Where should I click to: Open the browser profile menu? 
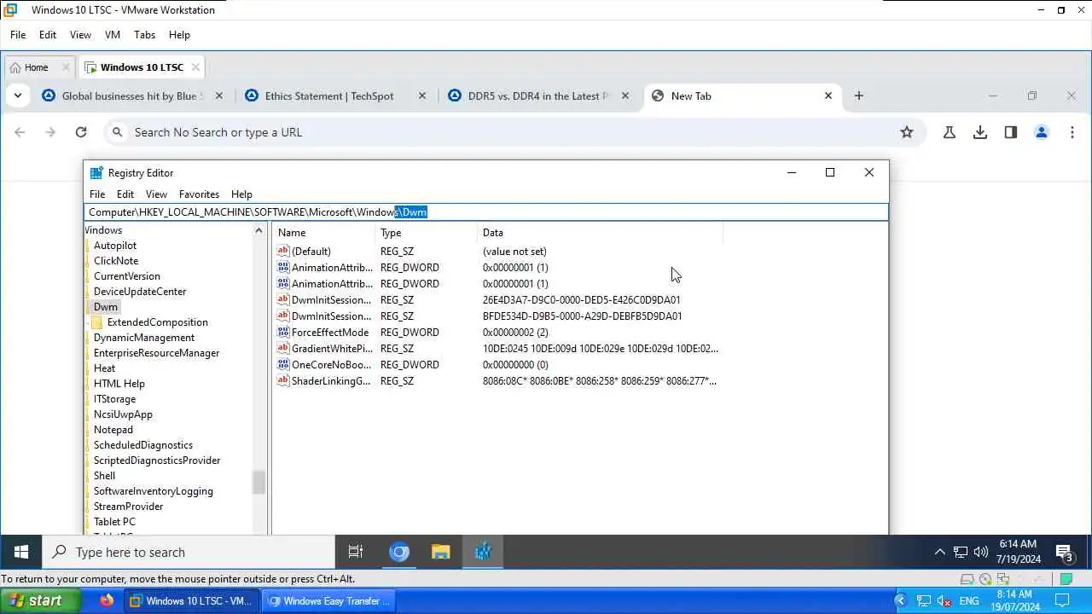pyautogui.click(x=1042, y=132)
